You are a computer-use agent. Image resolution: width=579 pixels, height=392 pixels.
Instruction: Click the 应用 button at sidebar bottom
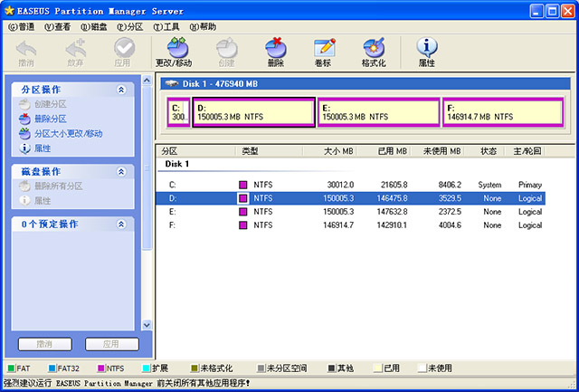tap(112, 344)
